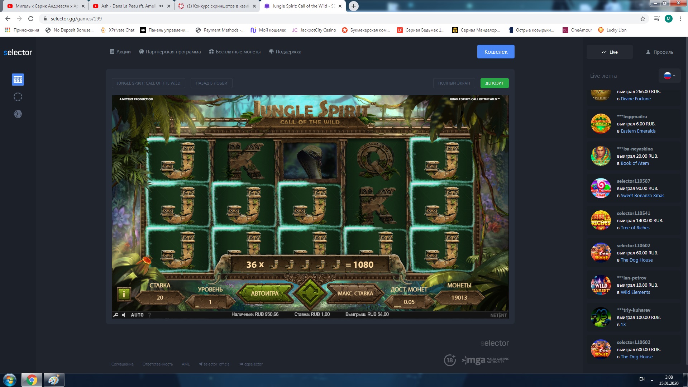Open game settings wrench icon
The width and height of the screenshot is (688, 387).
(116, 315)
